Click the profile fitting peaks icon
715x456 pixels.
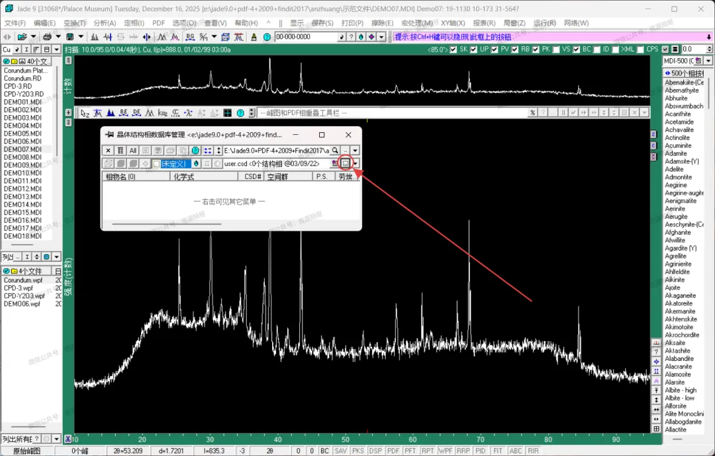click(162, 37)
